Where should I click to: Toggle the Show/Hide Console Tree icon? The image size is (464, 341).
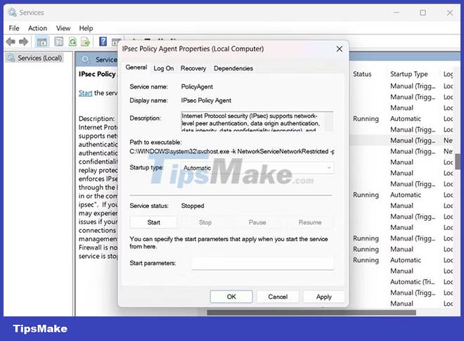[x=41, y=41]
